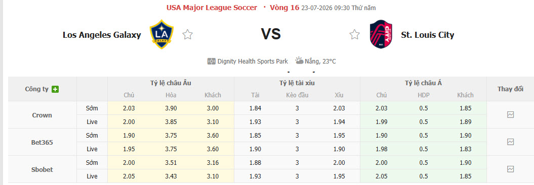Click the sunny weather icon
Image resolution: width=534 pixels, height=185 pixels.
point(299,61)
